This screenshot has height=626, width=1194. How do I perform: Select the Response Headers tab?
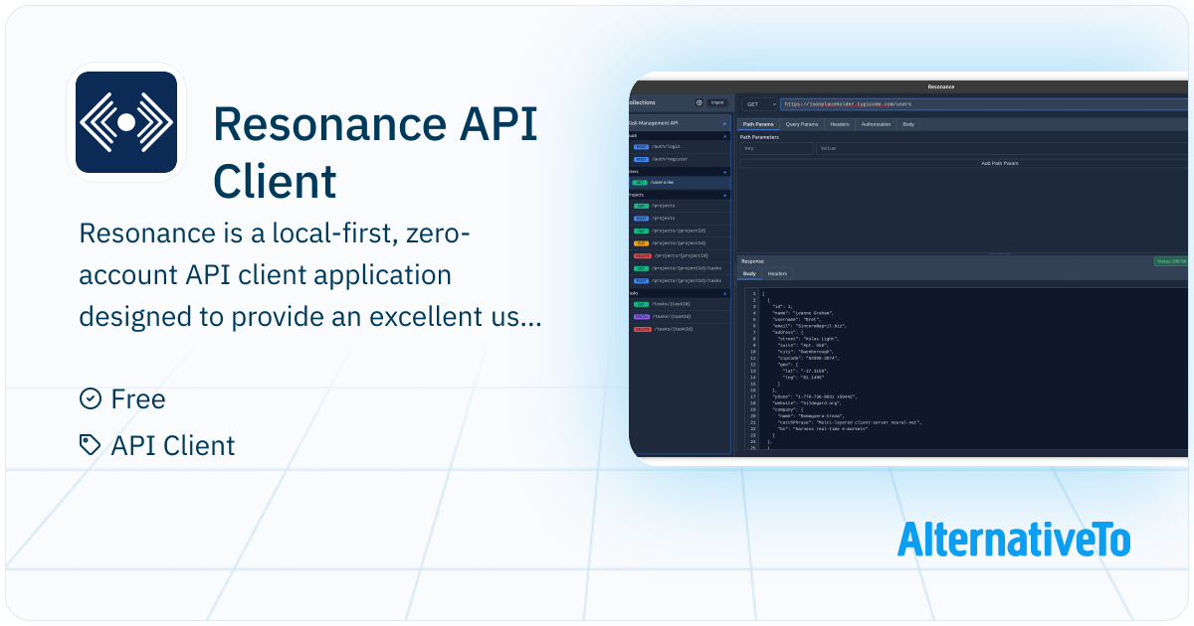777,273
